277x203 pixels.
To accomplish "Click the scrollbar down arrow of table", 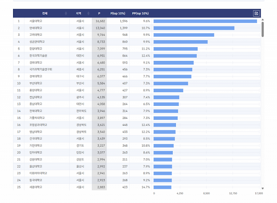I will [x=263, y=188].
